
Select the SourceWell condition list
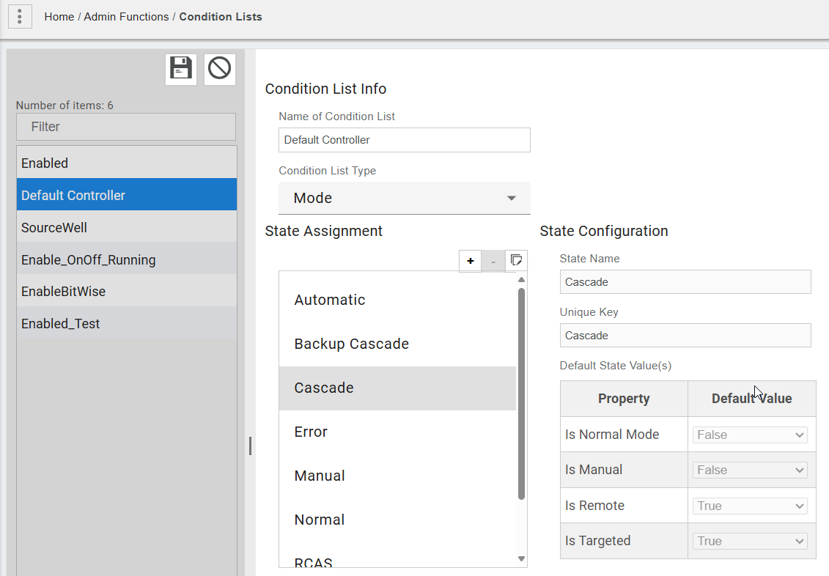[x=127, y=227]
